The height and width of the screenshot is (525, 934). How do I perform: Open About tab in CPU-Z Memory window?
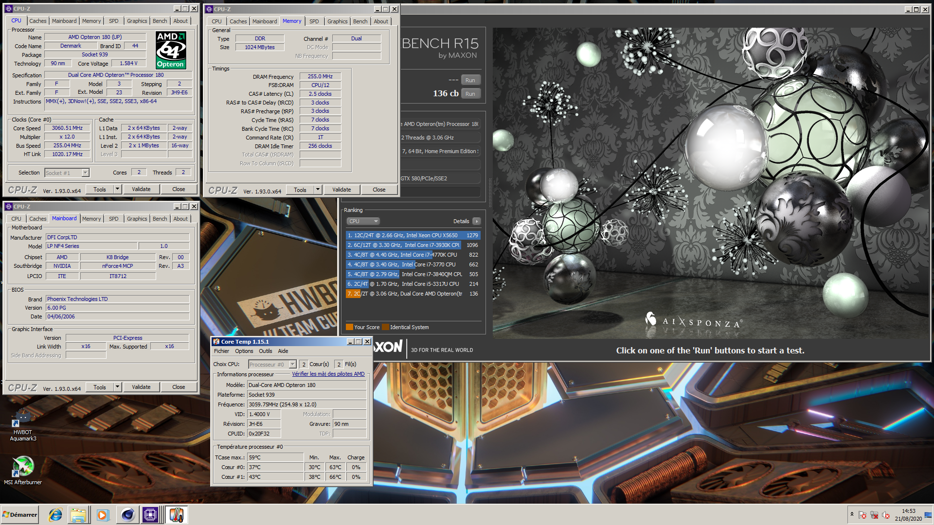point(381,21)
